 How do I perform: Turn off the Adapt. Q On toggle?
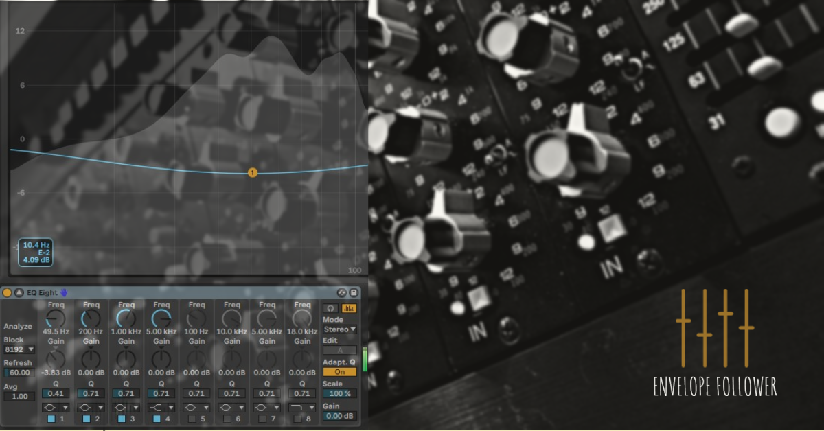tap(339, 372)
